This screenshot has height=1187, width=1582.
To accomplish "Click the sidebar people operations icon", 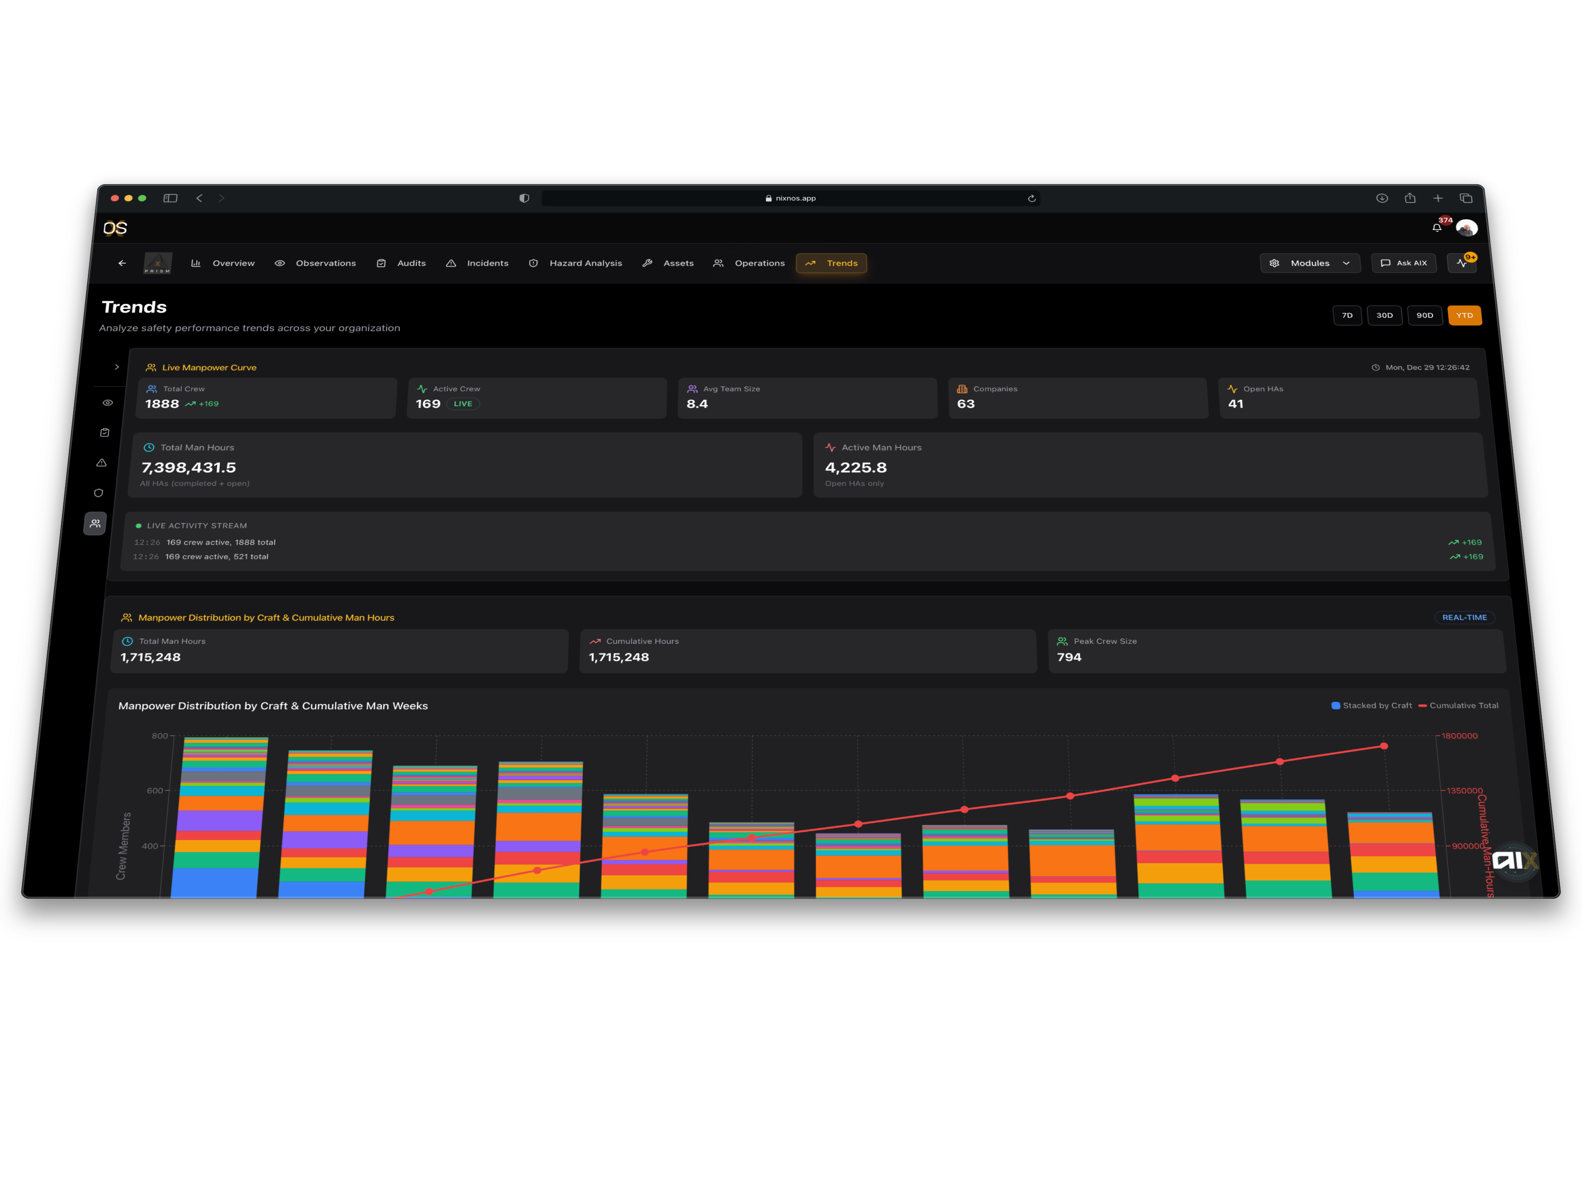I will point(95,524).
